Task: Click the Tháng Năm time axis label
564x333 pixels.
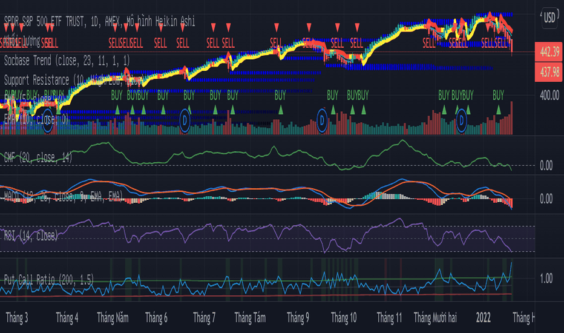Action: [x=113, y=317]
